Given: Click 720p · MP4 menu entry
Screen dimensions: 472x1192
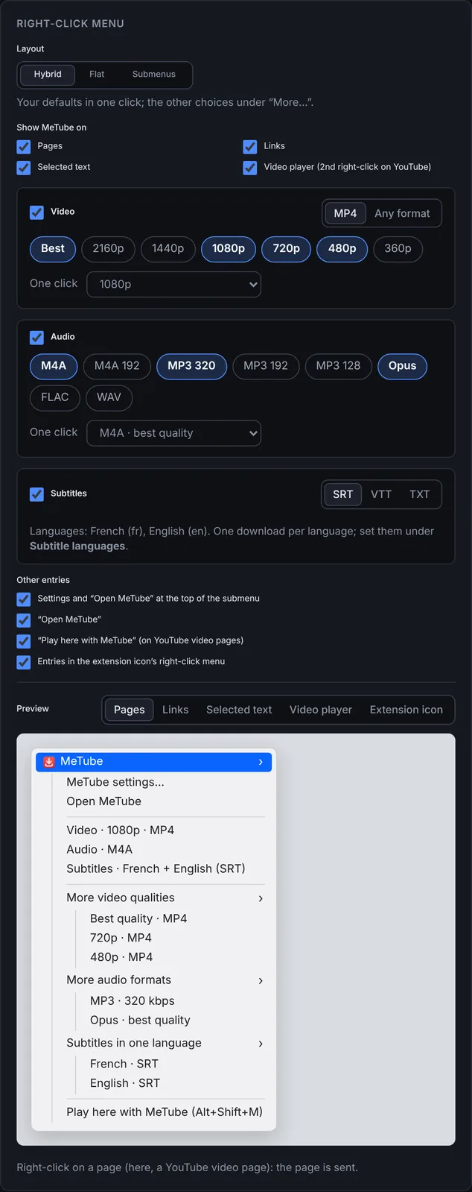Looking at the screenshot, I should click(121, 939).
